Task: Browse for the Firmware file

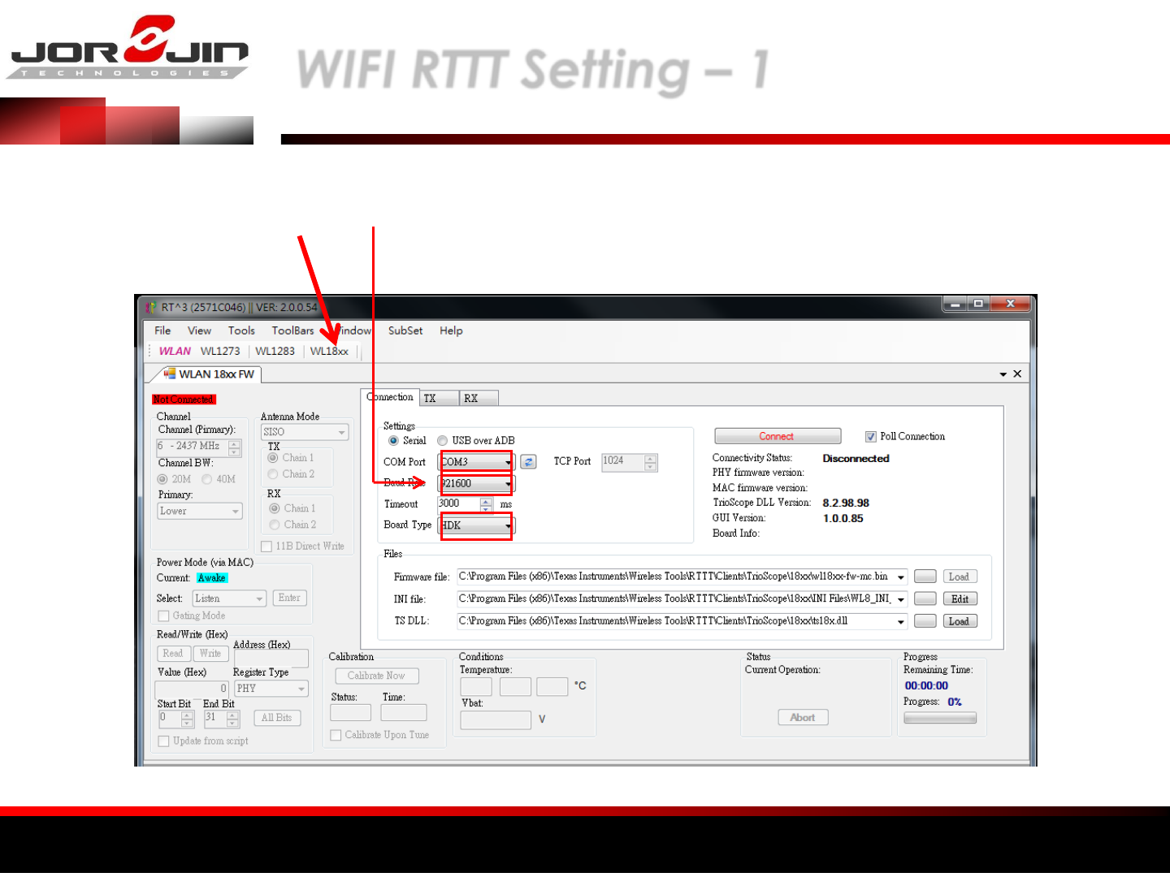Action: click(925, 577)
